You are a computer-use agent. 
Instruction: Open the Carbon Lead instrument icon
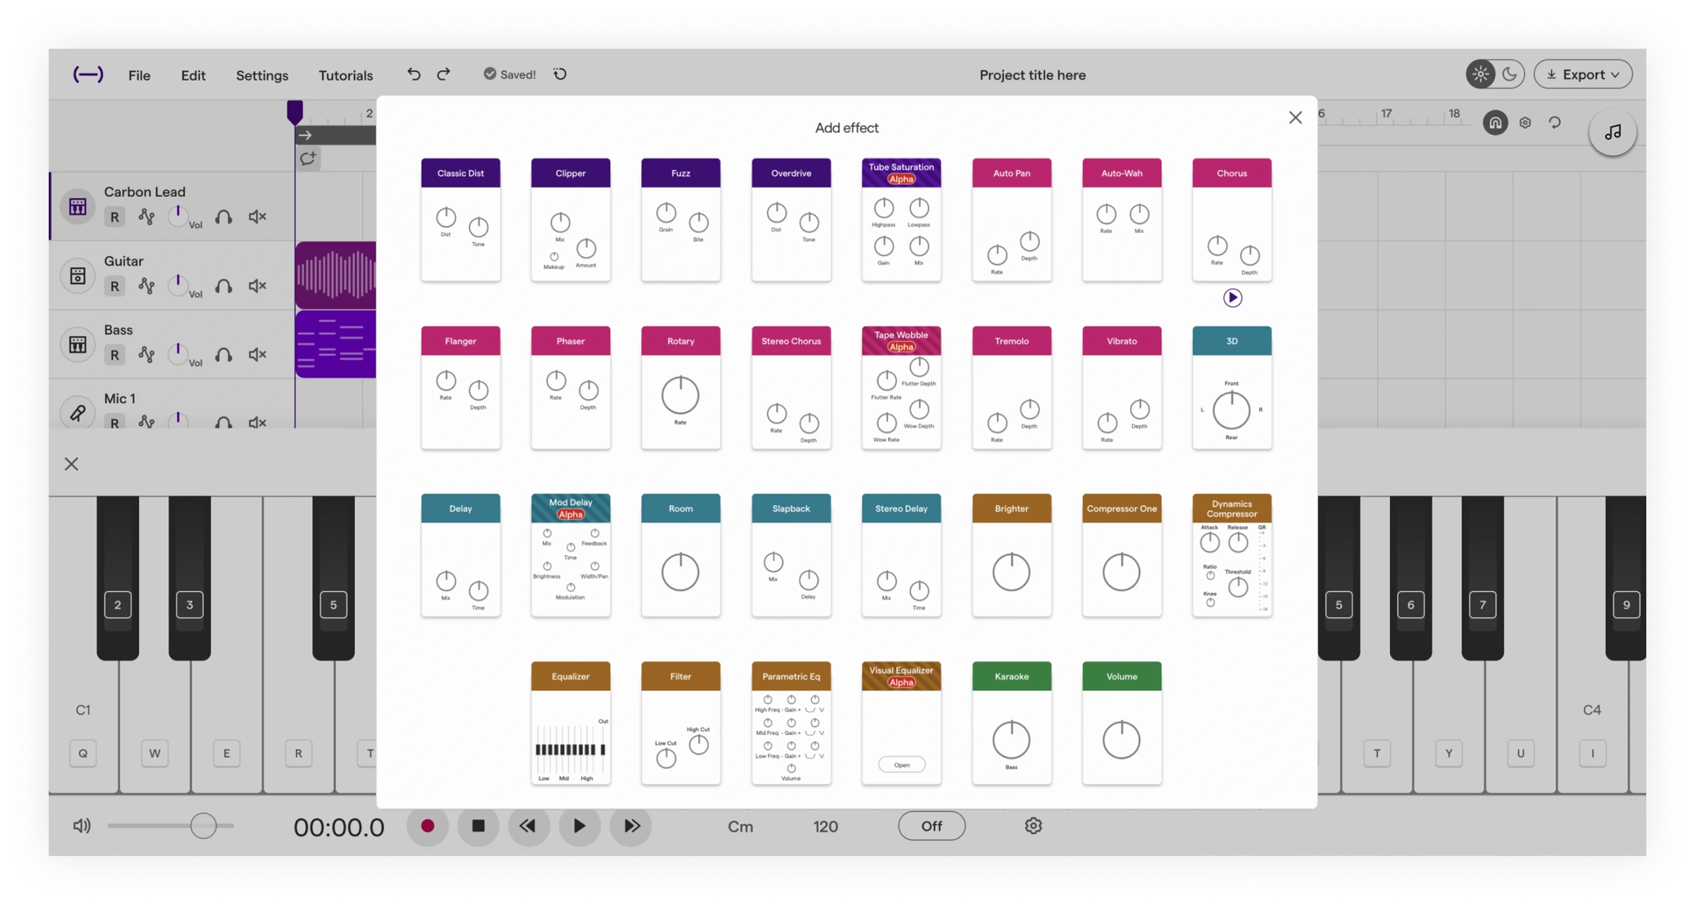[x=77, y=206]
